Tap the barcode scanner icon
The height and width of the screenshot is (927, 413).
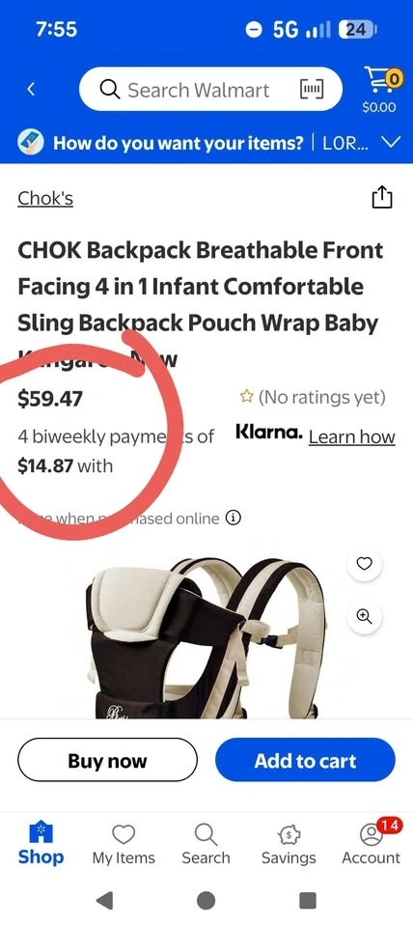(312, 90)
